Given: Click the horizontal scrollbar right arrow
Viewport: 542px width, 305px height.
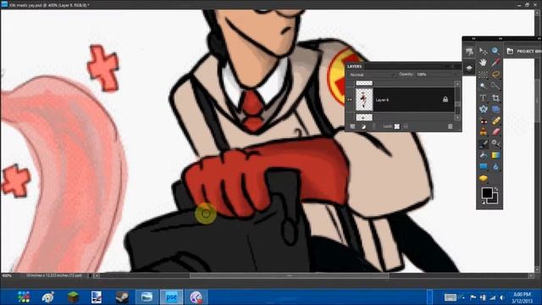Looking at the screenshot, I should pyautogui.click(x=531, y=275).
